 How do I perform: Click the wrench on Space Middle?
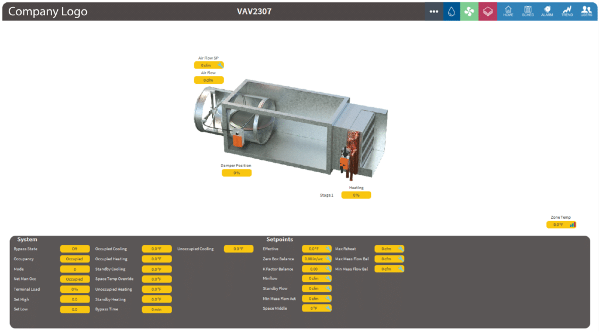pyautogui.click(x=328, y=308)
